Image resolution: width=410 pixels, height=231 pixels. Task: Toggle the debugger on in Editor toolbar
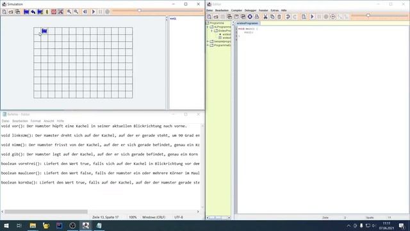pyautogui.click(x=333, y=17)
